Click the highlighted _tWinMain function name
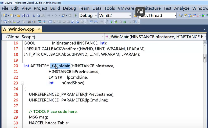 pos(60,66)
